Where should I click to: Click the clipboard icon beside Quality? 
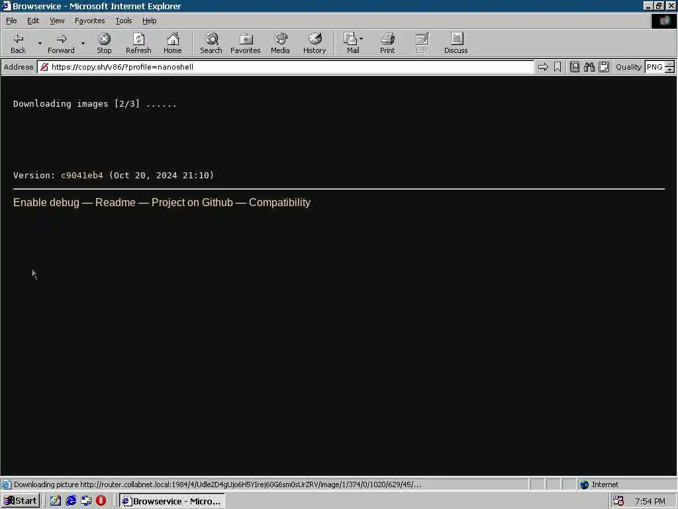[604, 67]
